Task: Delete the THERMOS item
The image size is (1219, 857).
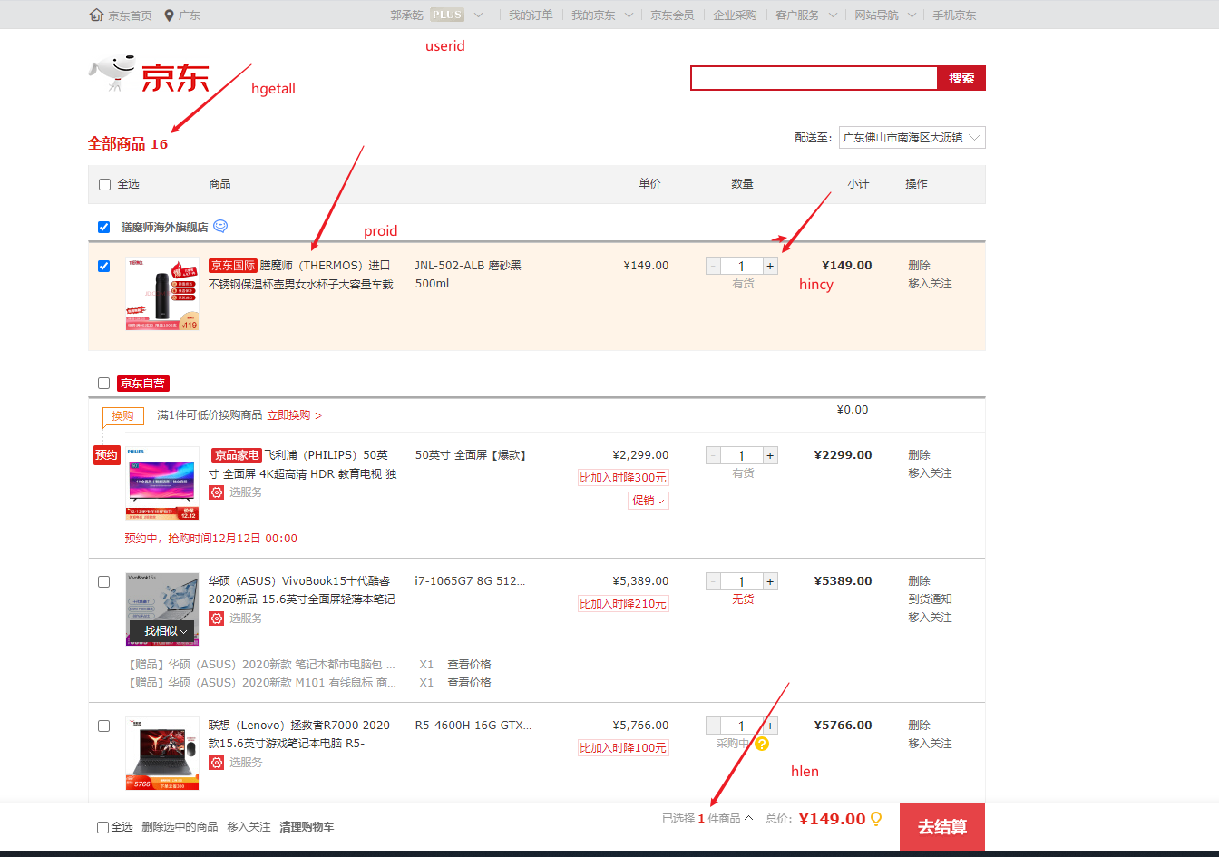Action: (x=920, y=266)
